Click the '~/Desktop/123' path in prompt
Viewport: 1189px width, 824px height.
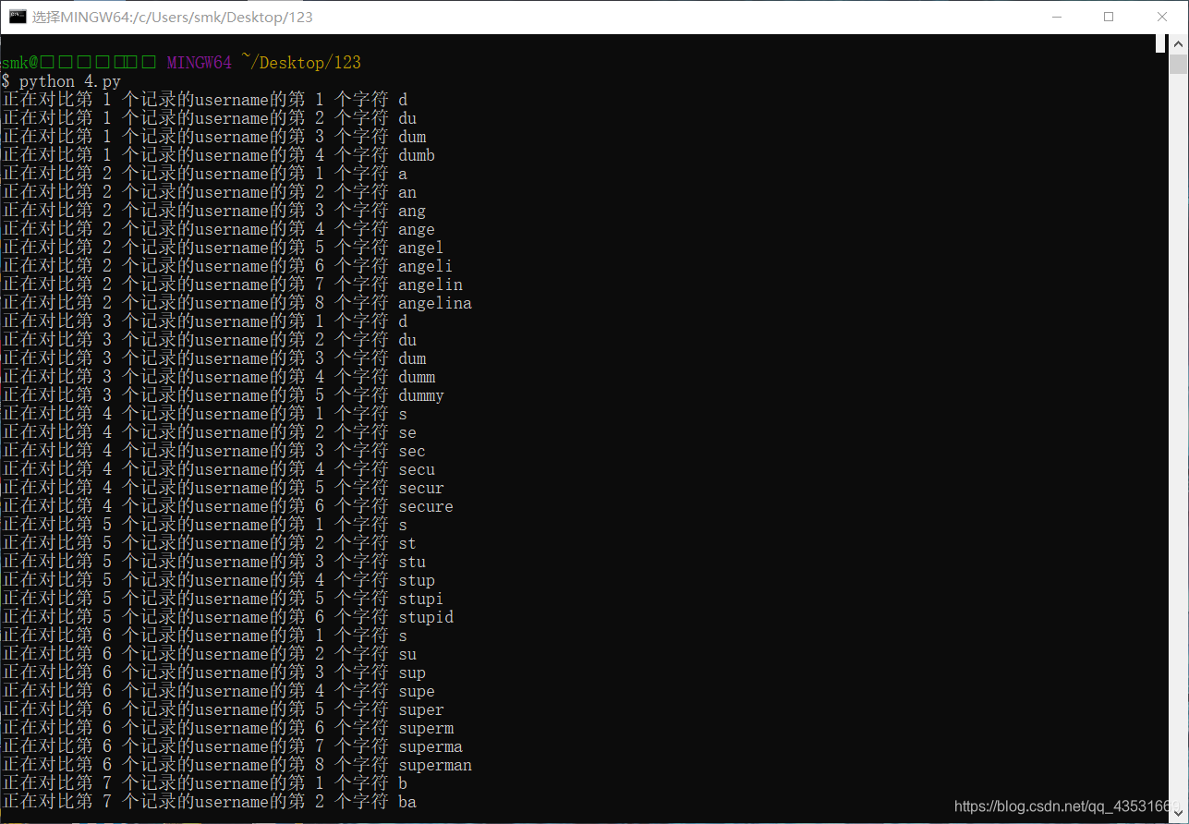[301, 63]
